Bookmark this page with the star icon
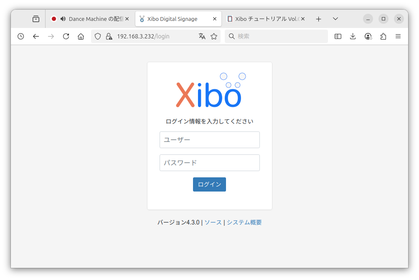The image size is (419, 280). [x=214, y=36]
